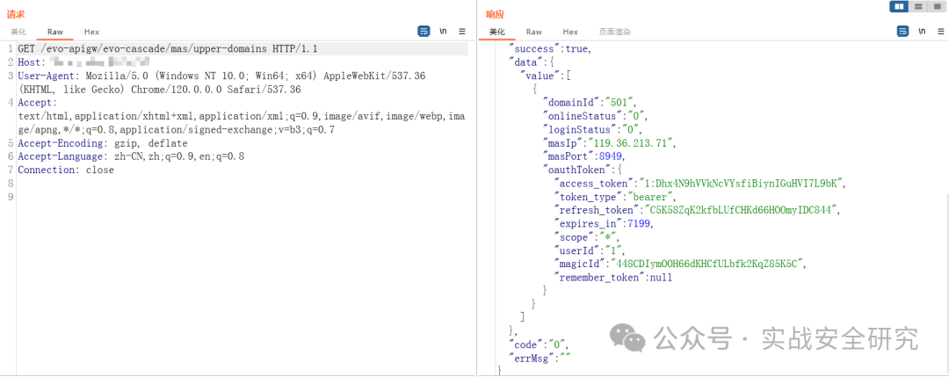Click the "data":{ line in response
Screen dimensions: 949x377
click(532, 62)
